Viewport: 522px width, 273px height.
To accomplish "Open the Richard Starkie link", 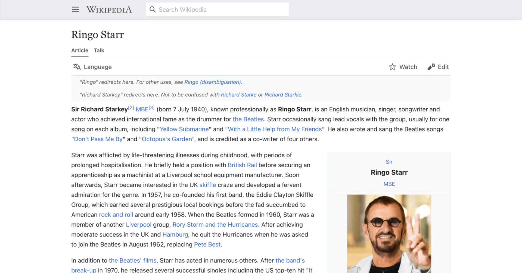I will pyautogui.click(x=283, y=95).
